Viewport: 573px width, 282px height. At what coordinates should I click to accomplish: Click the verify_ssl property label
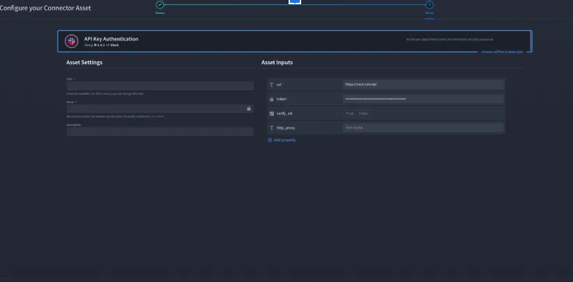click(x=284, y=113)
